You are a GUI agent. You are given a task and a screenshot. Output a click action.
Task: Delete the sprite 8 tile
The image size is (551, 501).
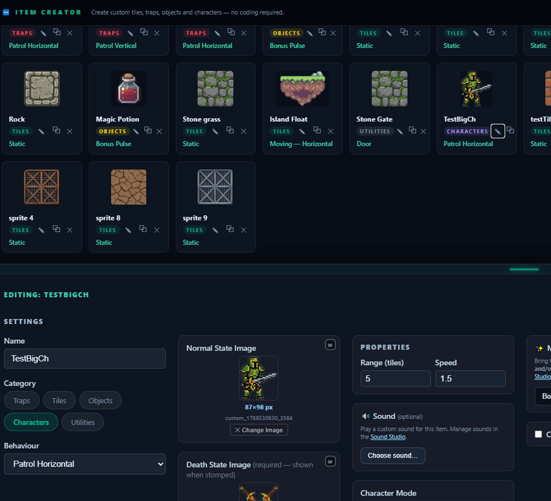(157, 230)
